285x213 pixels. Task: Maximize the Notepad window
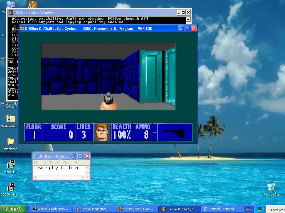[x=80, y=156]
